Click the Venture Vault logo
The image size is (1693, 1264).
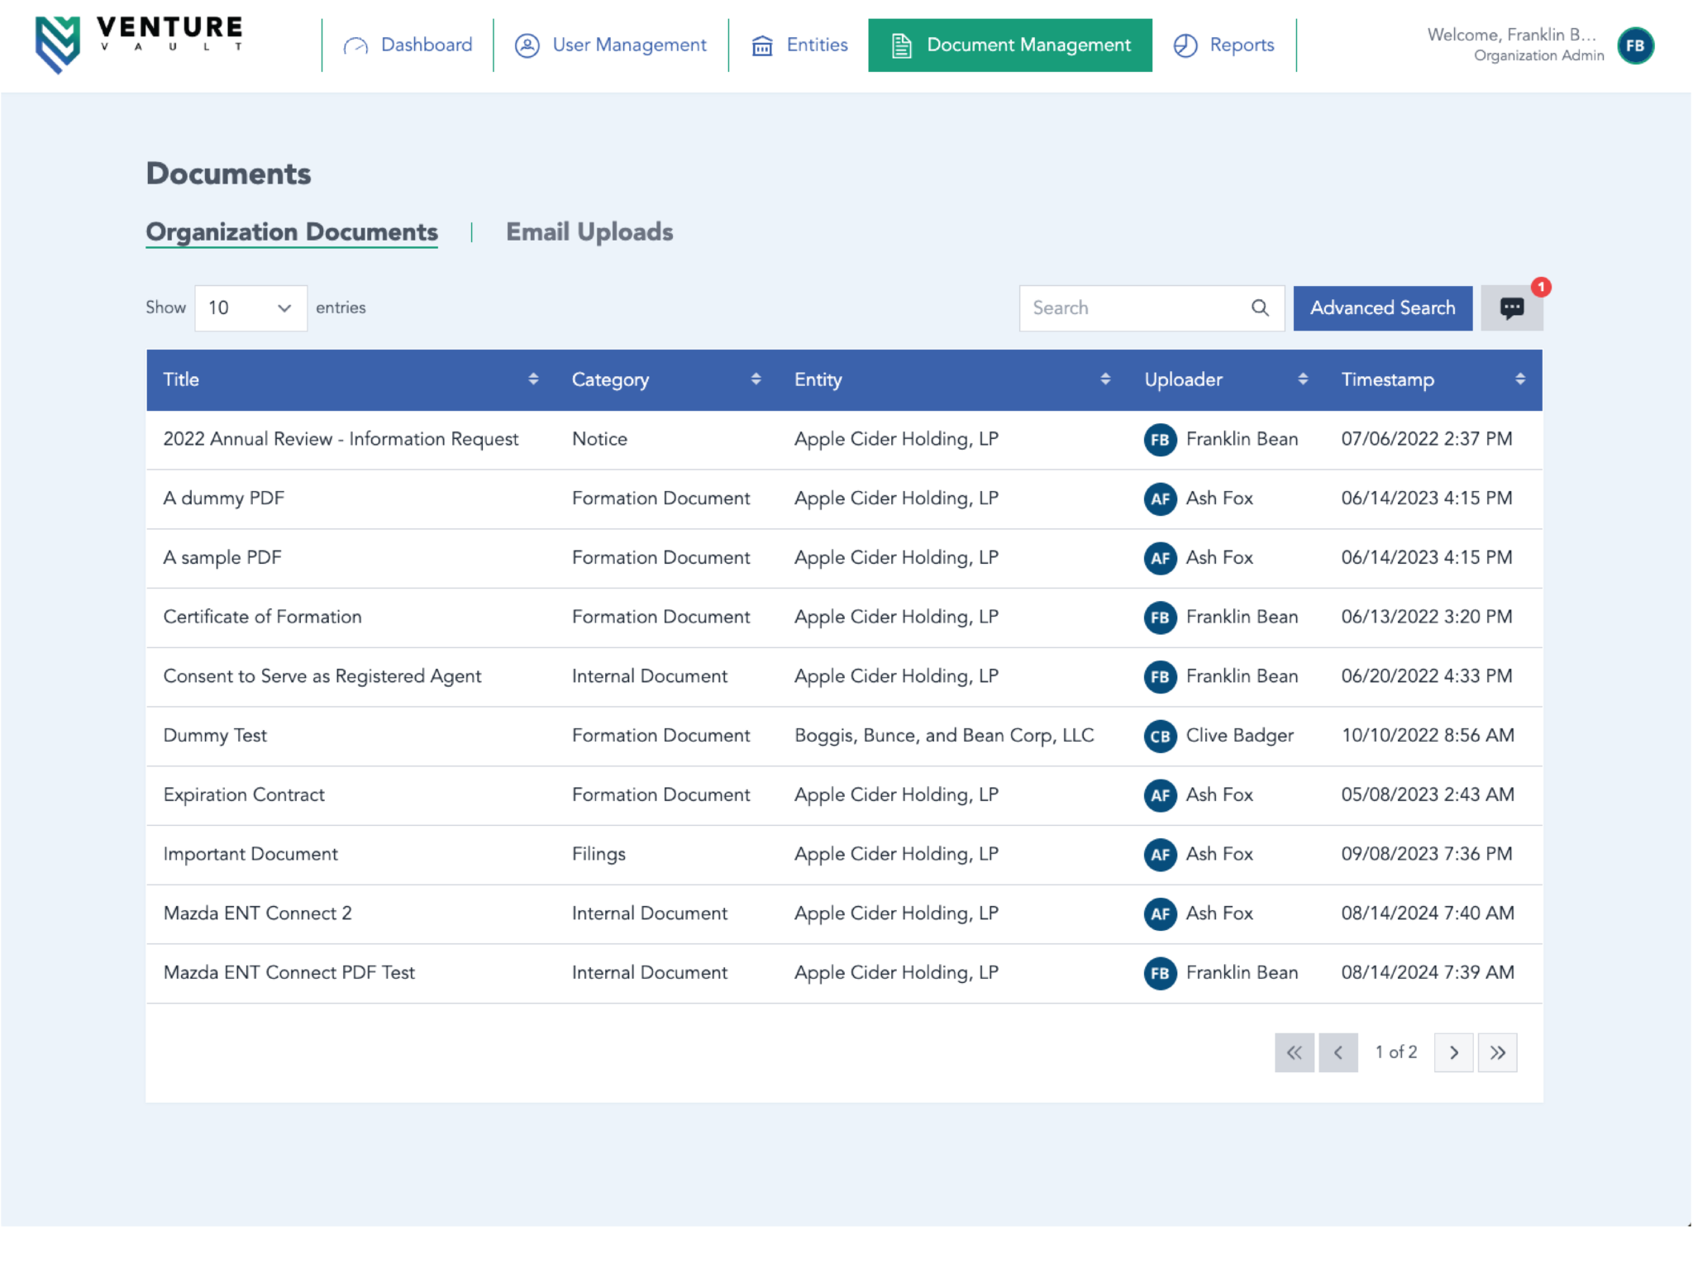point(138,44)
